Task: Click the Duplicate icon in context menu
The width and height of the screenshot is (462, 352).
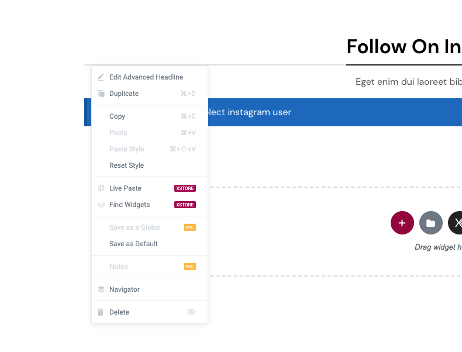Action: coord(101,94)
